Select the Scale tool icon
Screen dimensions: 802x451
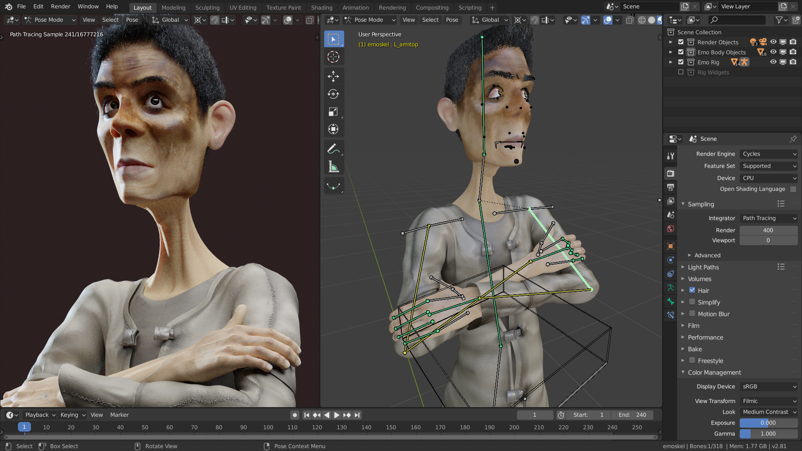pos(333,112)
